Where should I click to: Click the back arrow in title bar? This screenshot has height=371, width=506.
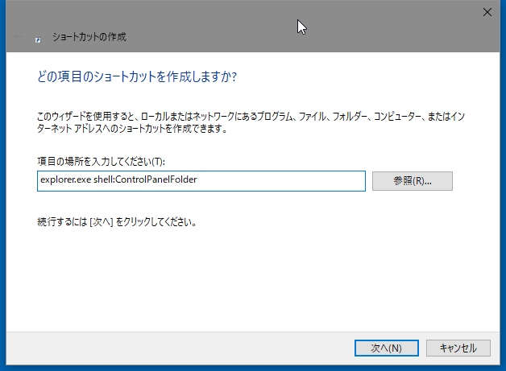[x=18, y=37]
